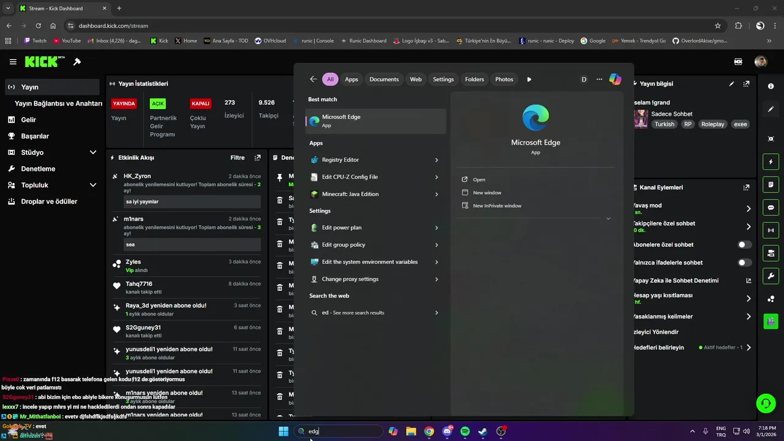The image size is (784, 441).
Task: Click New window action for Edge
Action: tap(487, 192)
